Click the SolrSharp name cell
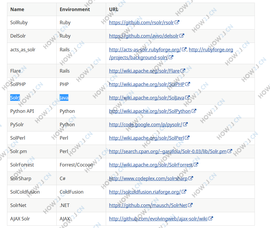 32,178
